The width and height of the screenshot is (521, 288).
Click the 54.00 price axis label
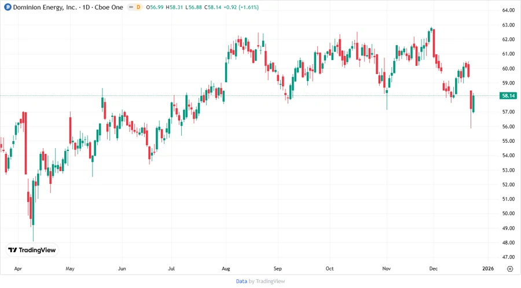tap(508, 156)
